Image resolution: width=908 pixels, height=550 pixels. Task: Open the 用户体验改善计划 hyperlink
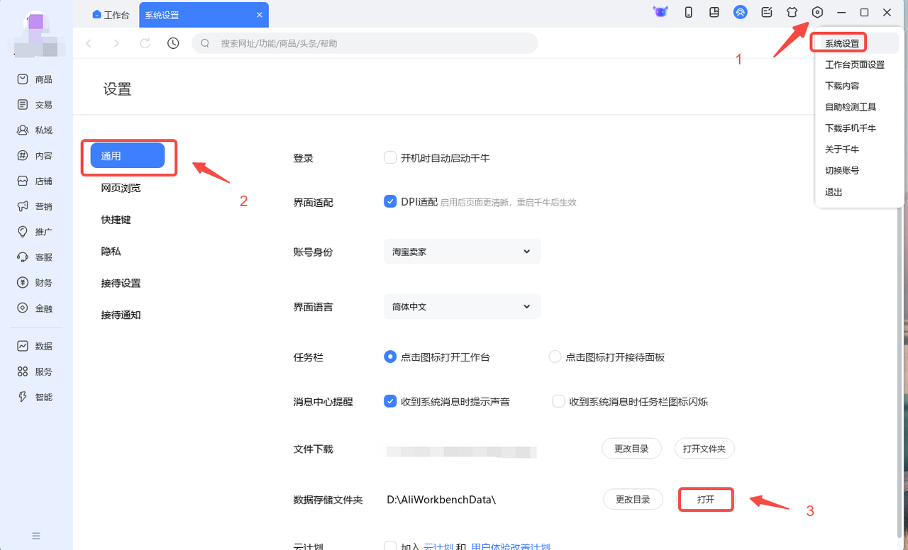click(511, 546)
